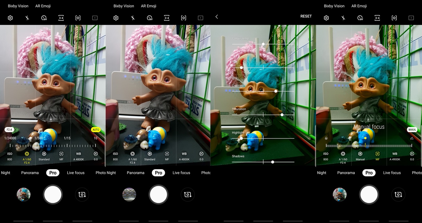Tap shutter button in the shutter-speed slider screen
Screen dimensions: 422x223
coord(53,195)
